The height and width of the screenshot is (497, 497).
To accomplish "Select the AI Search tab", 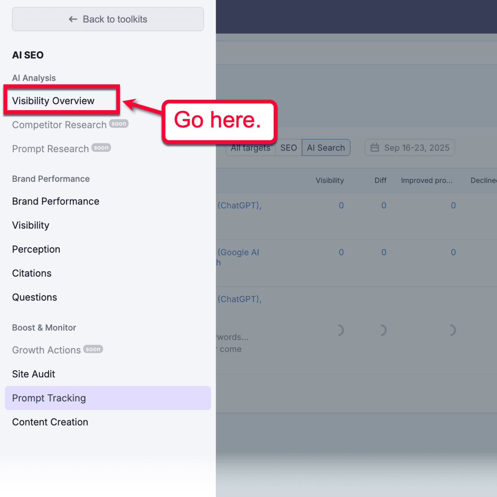I will coord(326,147).
